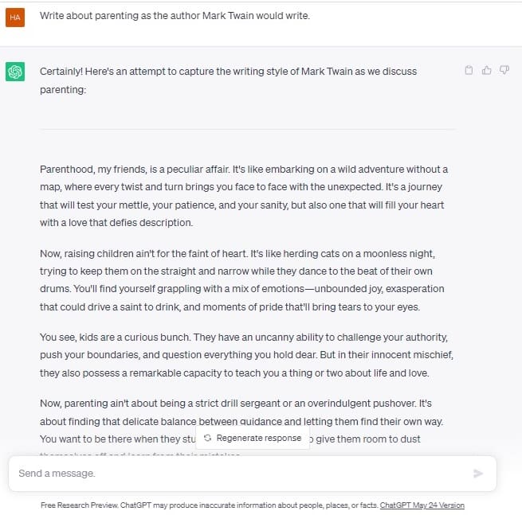Copy the response with the clipboard icon
This screenshot has width=522, height=515.
tap(469, 70)
